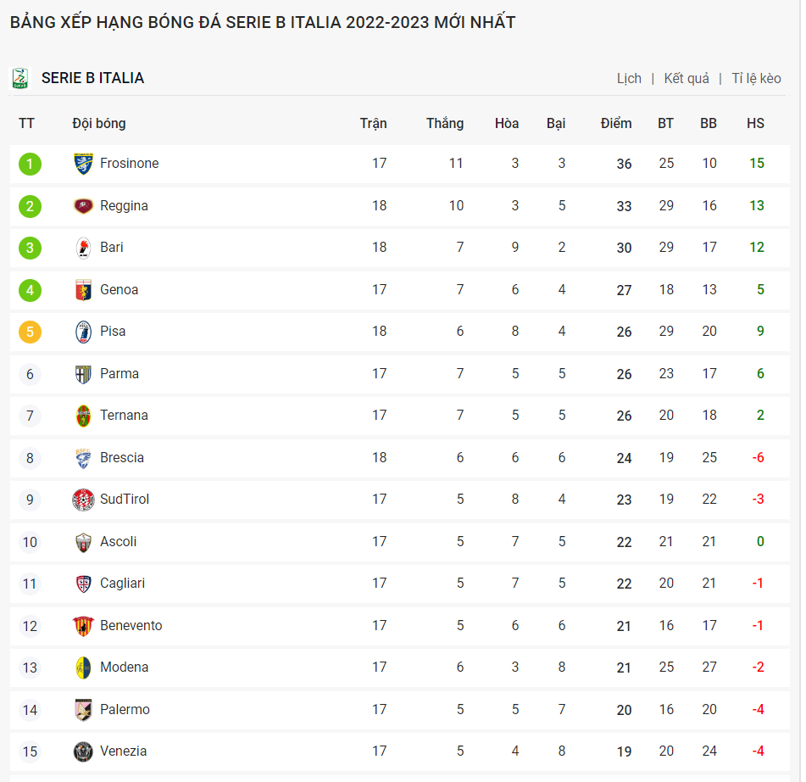Click the orange rank 5 badge
The height and width of the screenshot is (782, 806).
30,332
